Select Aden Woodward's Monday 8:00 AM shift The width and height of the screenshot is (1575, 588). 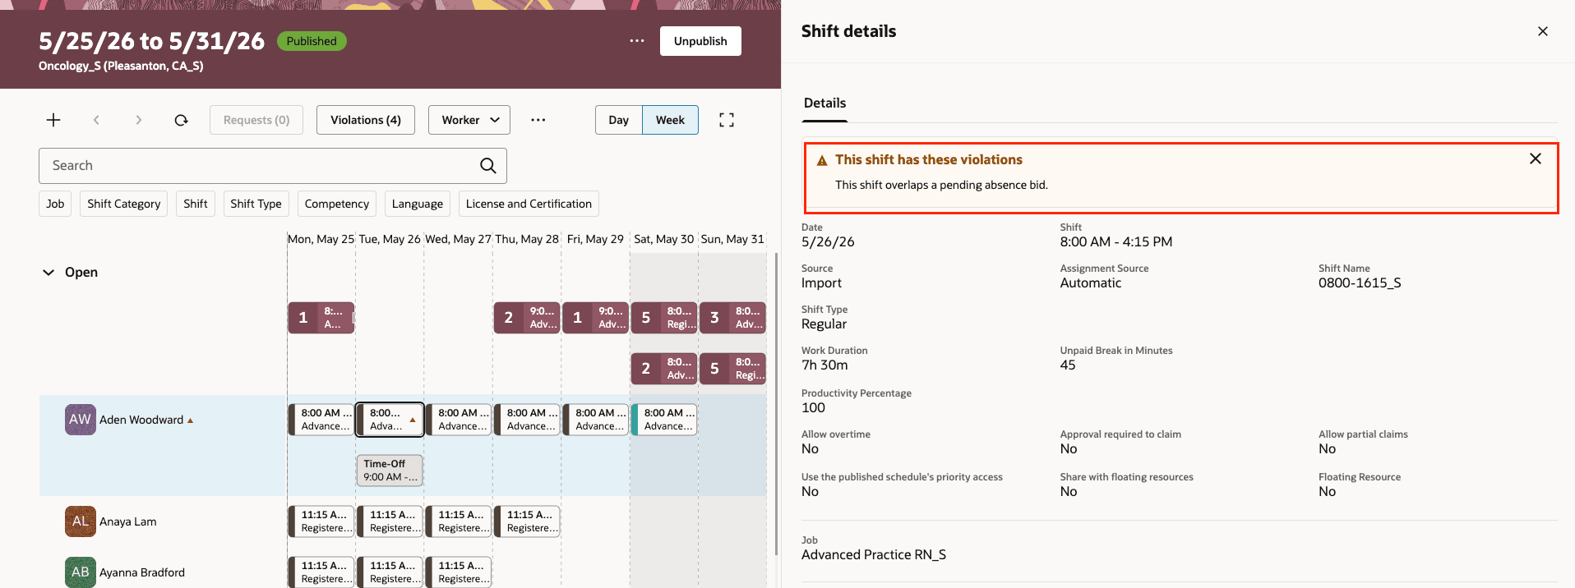point(321,420)
